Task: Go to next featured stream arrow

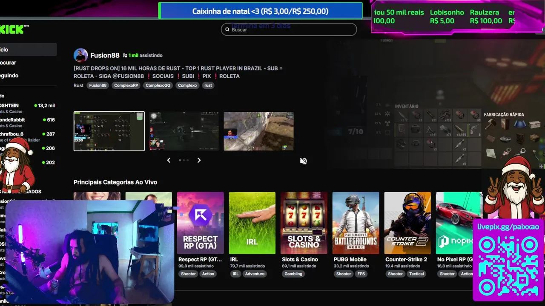Action: point(199,160)
